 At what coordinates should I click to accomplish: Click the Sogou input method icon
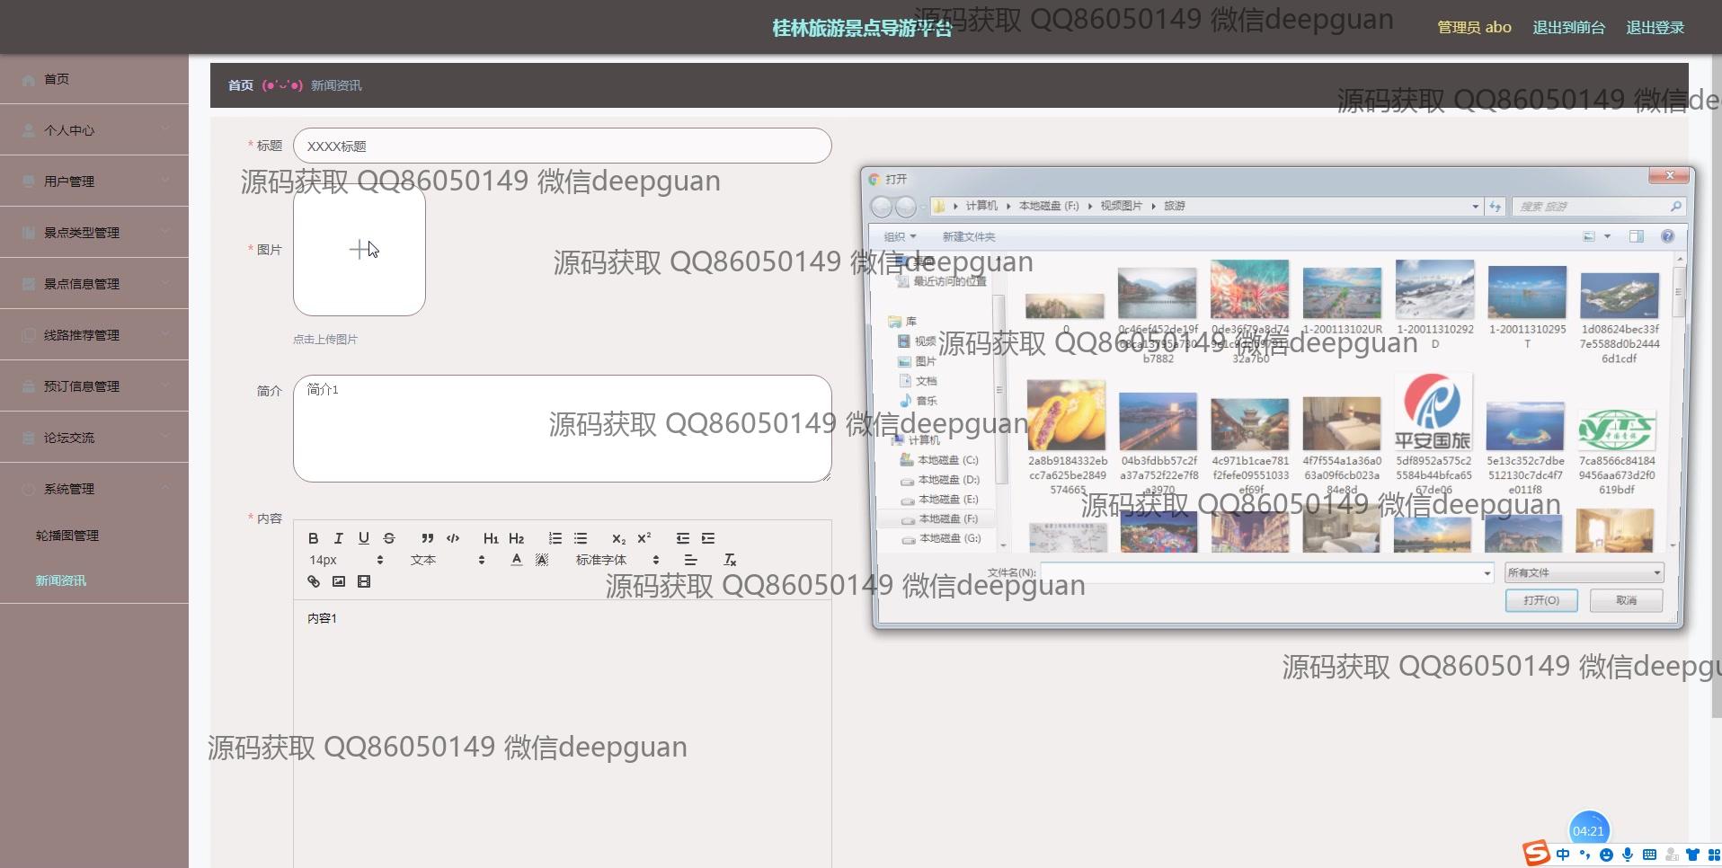click(x=1535, y=853)
